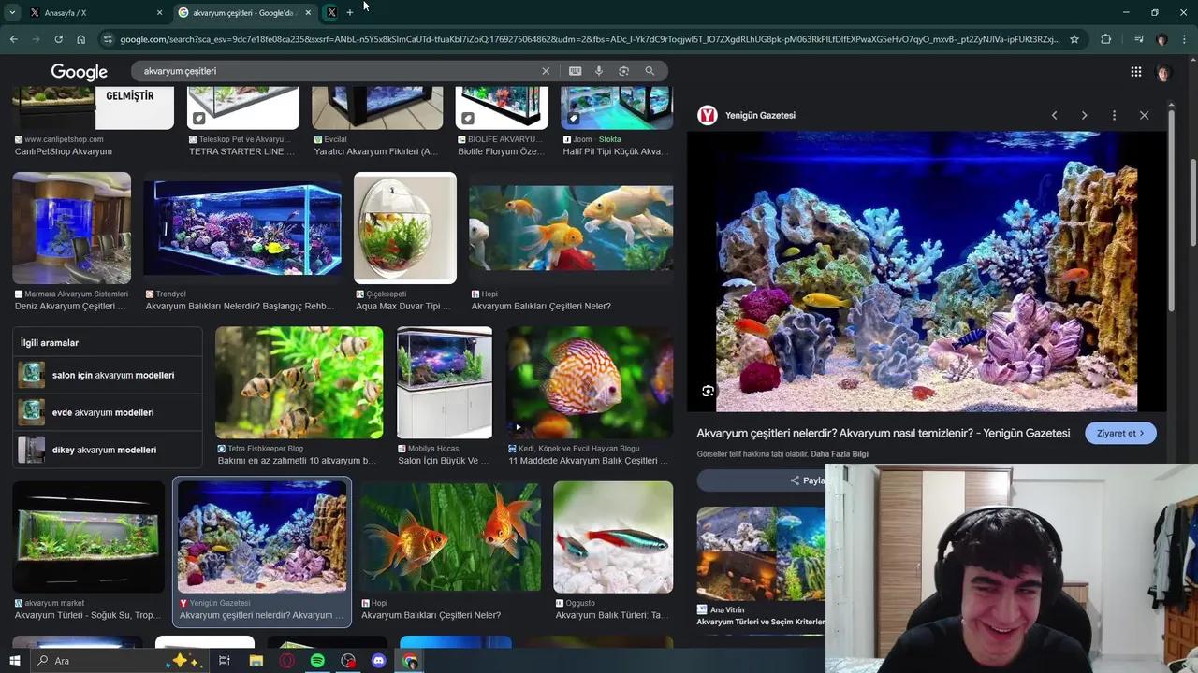Open Spotify from the taskbar

coord(317,661)
